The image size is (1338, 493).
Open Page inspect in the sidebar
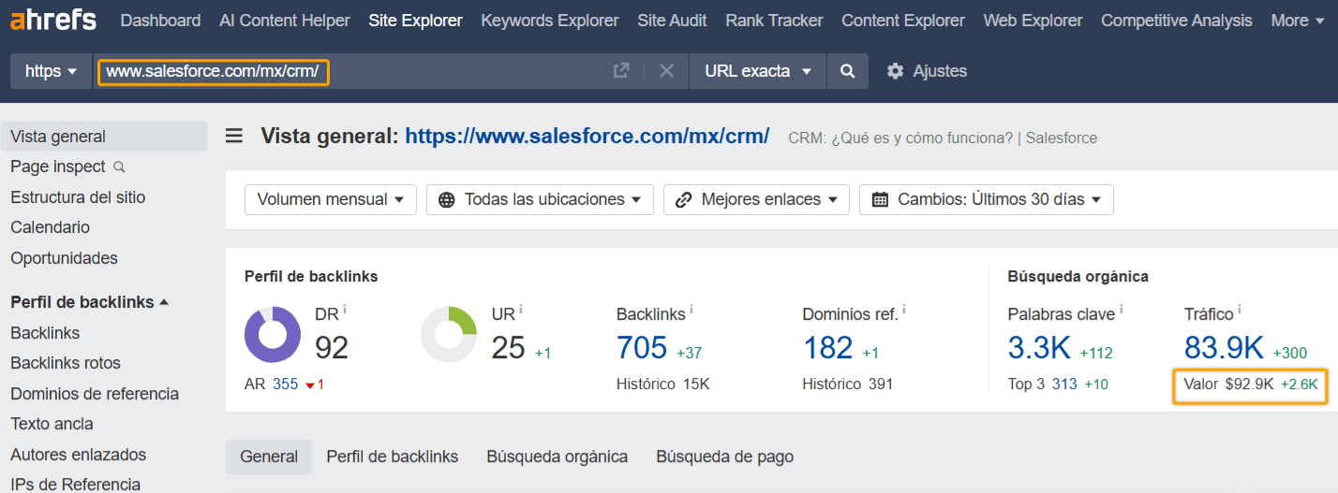tap(58, 167)
